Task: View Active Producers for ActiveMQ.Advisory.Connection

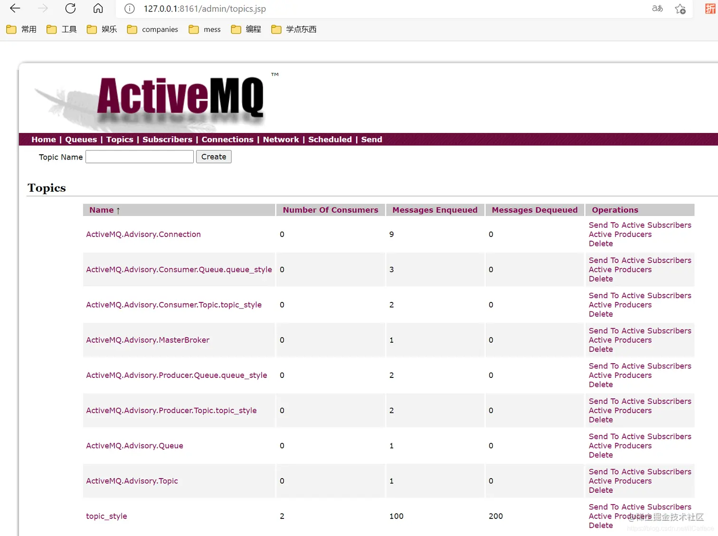Action: tap(620, 235)
